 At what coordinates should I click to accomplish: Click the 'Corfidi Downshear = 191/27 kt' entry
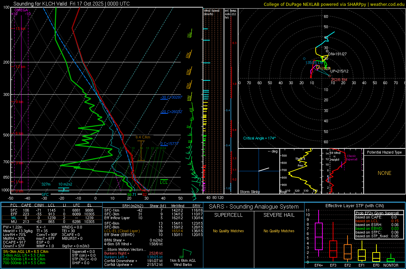tap(133, 261)
